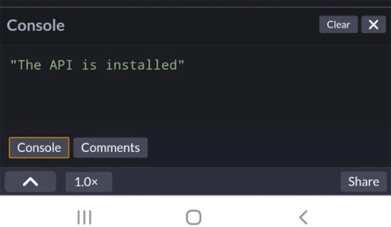Image resolution: width=391 pixels, height=227 pixels.
Task: Click empty footer space left of Share
Action: (227, 182)
